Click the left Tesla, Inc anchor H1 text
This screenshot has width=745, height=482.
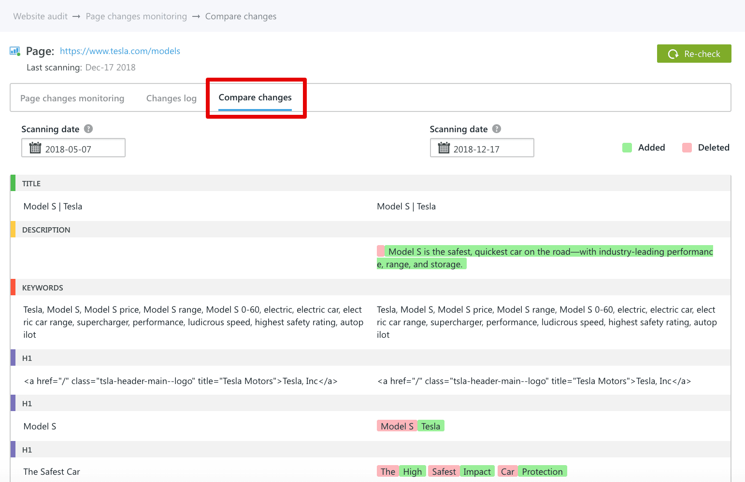coord(181,381)
